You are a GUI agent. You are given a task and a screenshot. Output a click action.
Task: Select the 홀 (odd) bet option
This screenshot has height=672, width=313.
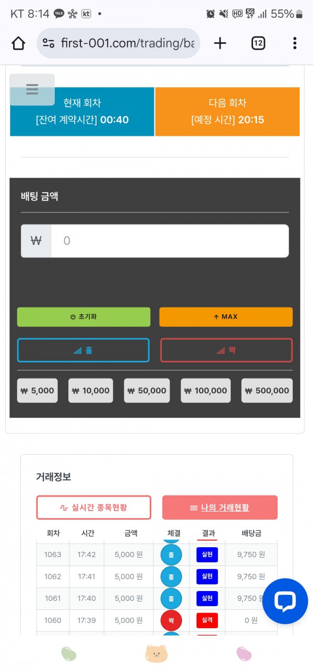pyautogui.click(x=83, y=350)
